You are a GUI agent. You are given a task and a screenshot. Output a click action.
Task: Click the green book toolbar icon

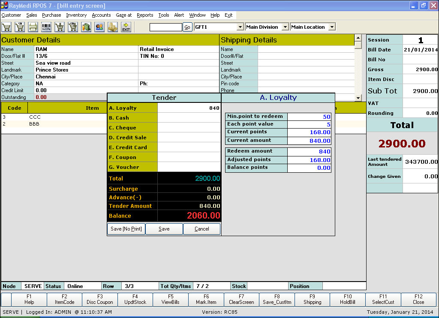(86, 27)
